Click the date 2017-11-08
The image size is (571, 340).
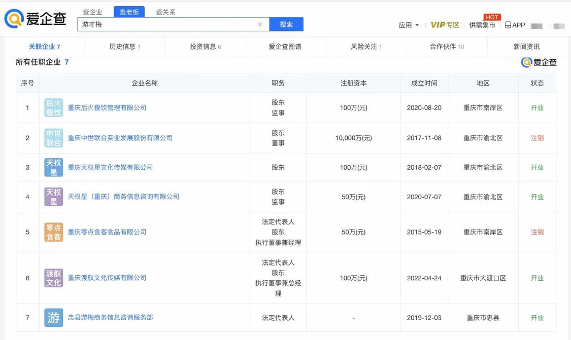click(x=424, y=138)
